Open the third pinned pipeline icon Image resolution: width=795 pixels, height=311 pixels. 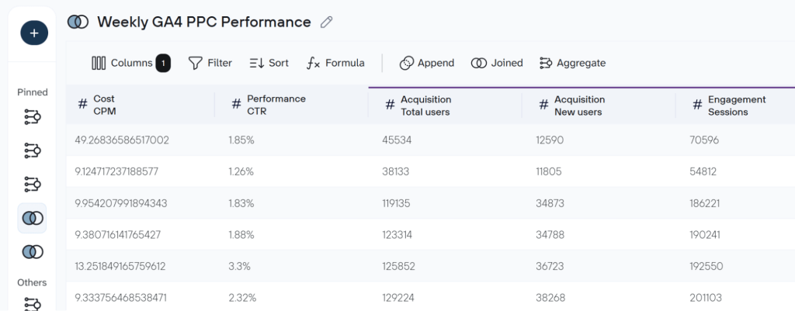33,184
